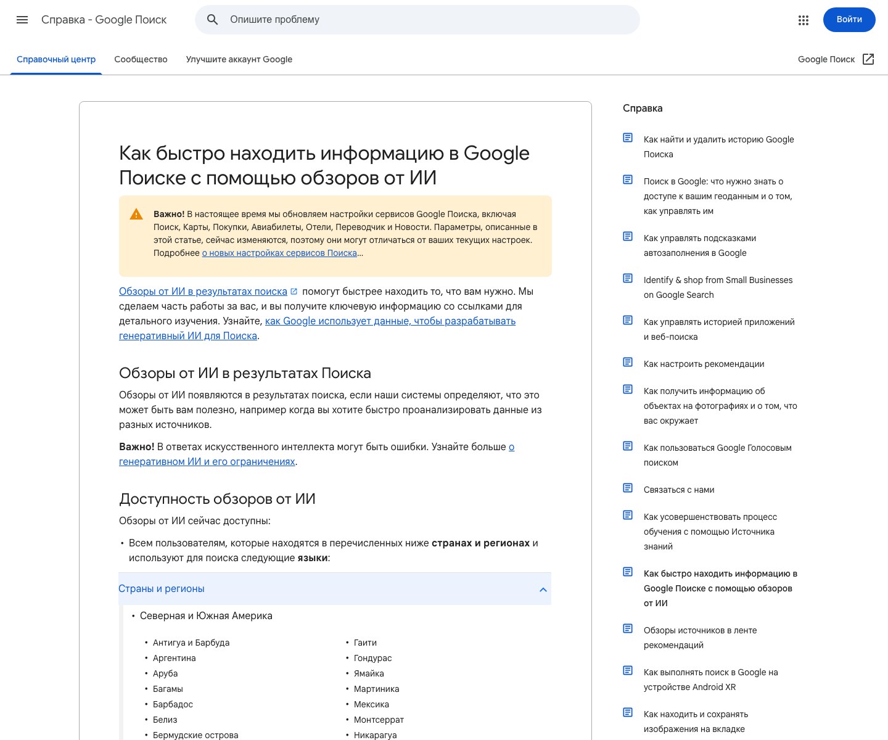Click the country name Аргентина

[175, 658]
